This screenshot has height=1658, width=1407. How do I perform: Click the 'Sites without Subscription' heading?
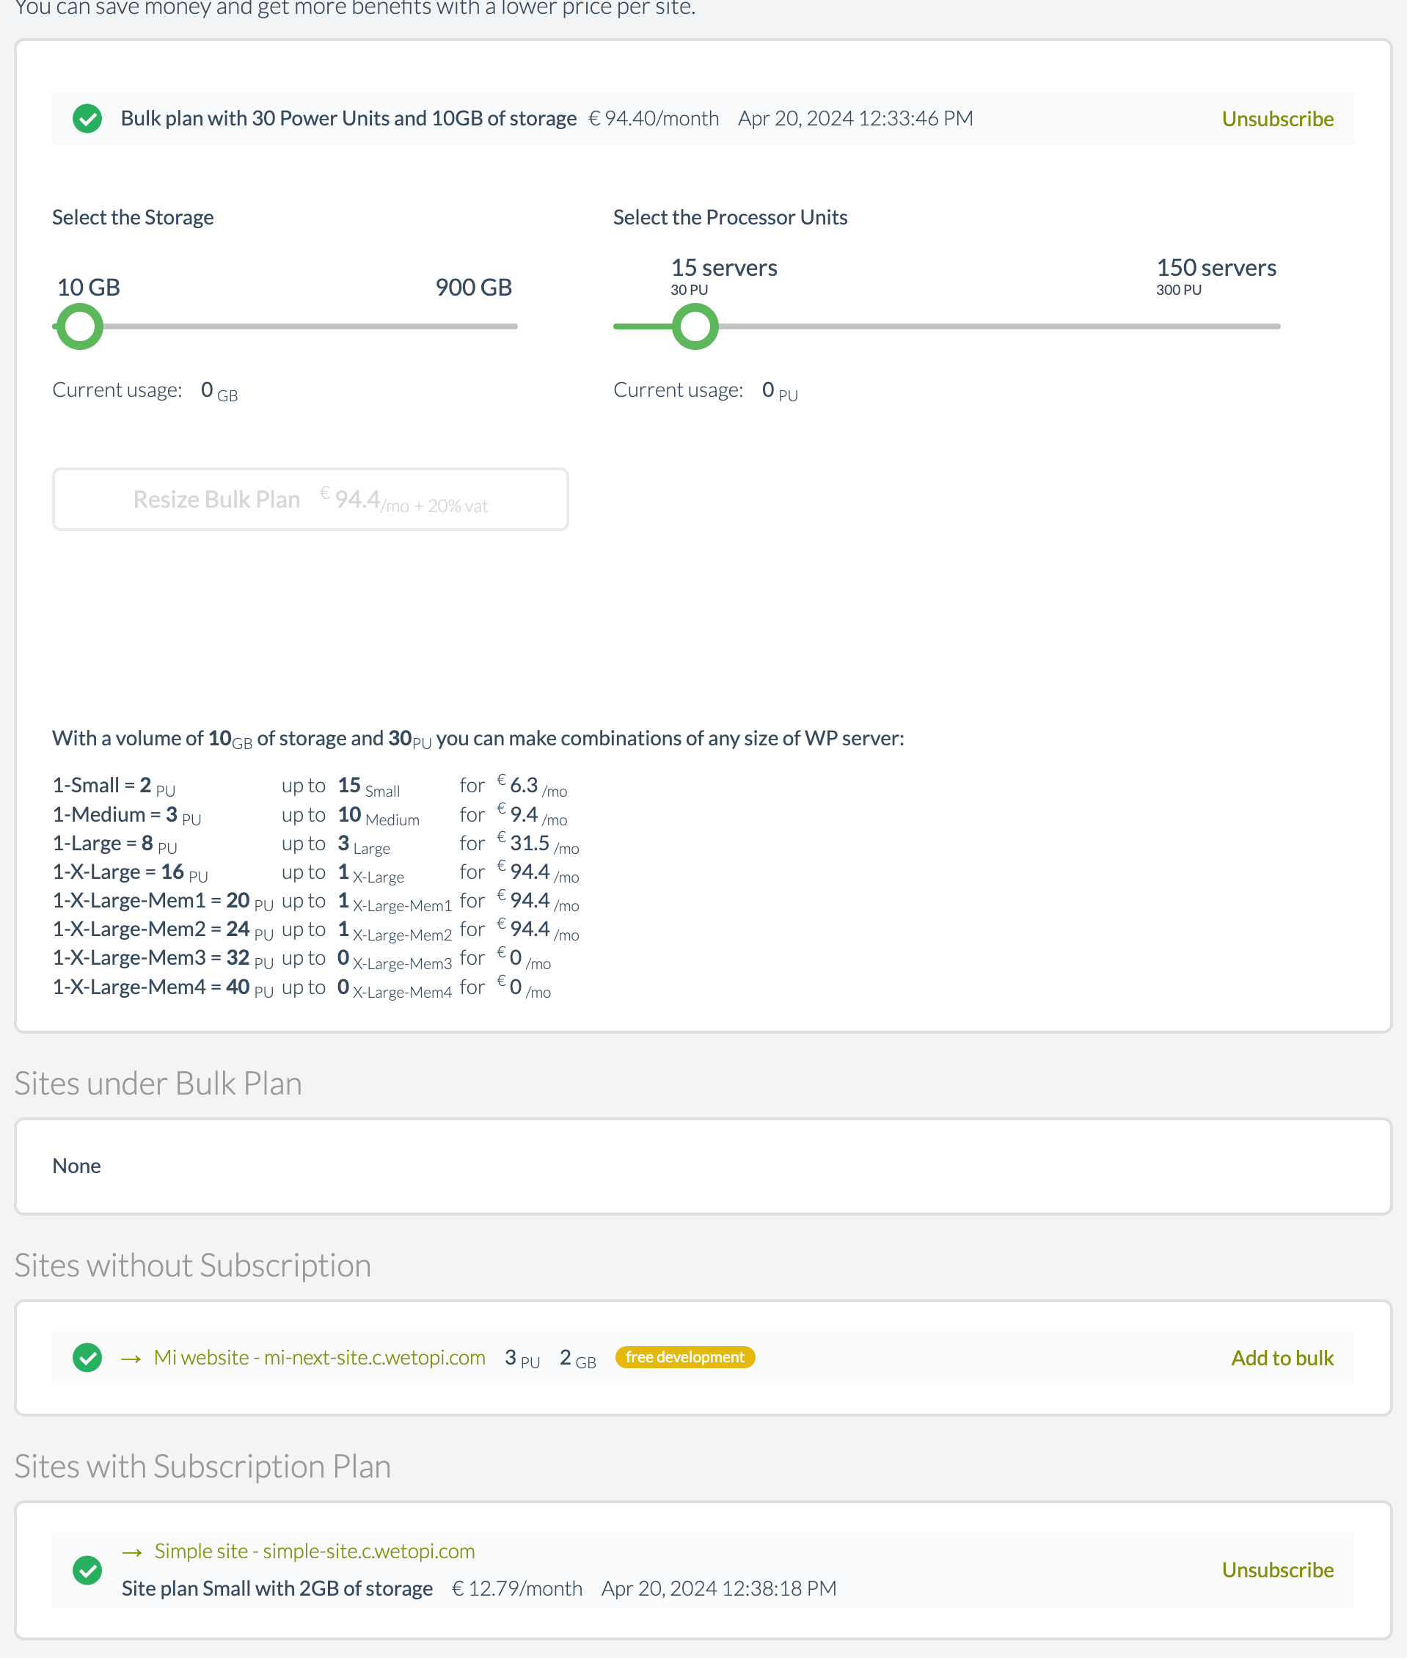tap(193, 1265)
